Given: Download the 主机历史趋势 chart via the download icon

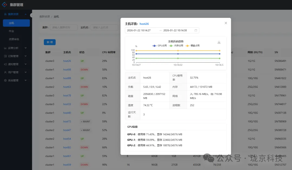Looking at the screenshot, I should point(219,42).
